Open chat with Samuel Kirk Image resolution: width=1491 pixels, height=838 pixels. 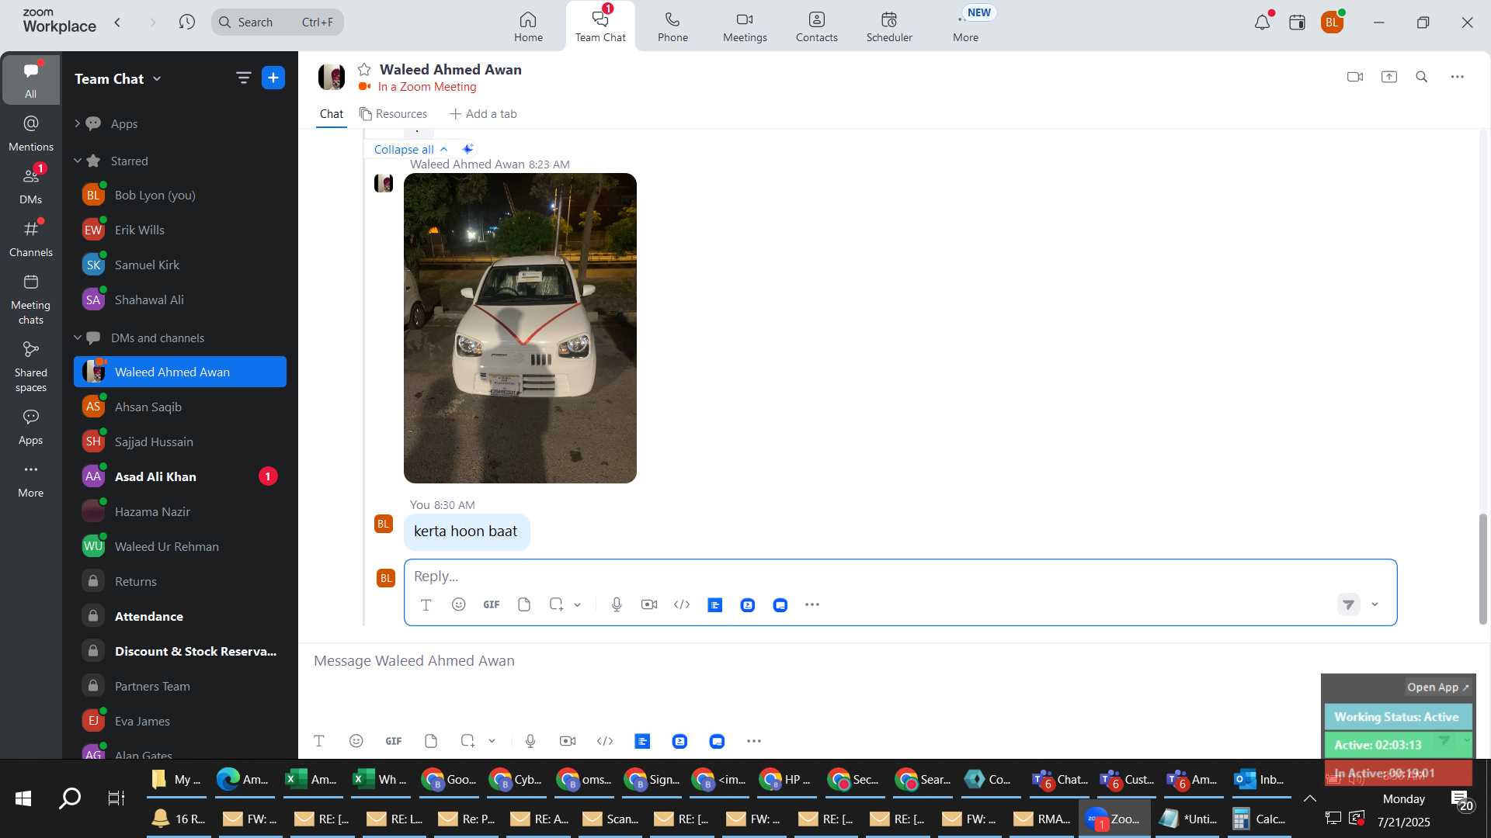click(180, 265)
